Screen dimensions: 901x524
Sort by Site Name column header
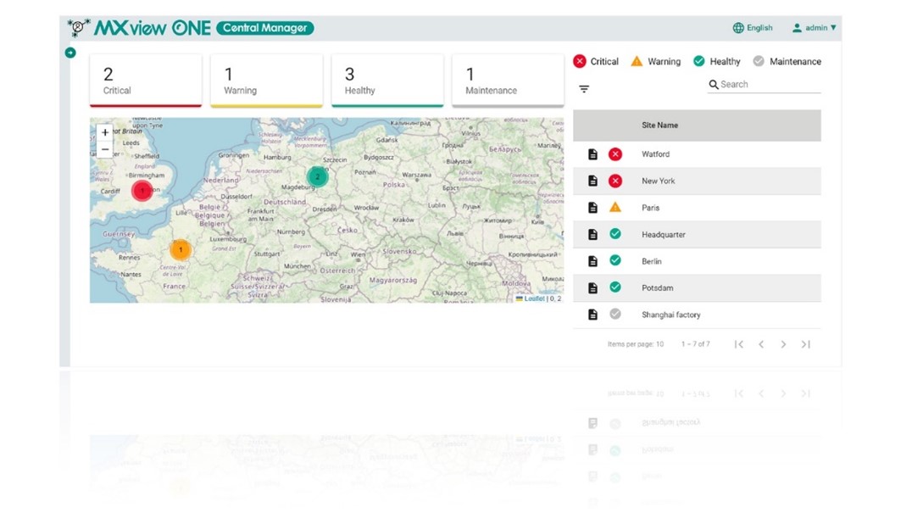pos(659,125)
